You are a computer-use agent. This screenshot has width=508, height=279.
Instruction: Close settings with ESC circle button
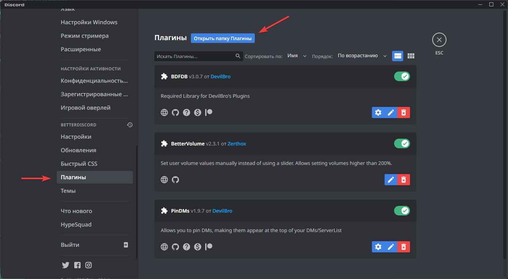tap(439, 40)
